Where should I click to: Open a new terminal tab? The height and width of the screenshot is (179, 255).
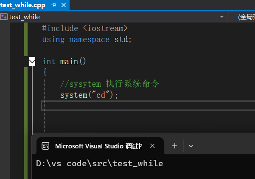pyautogui.click(x=175, y=146)
